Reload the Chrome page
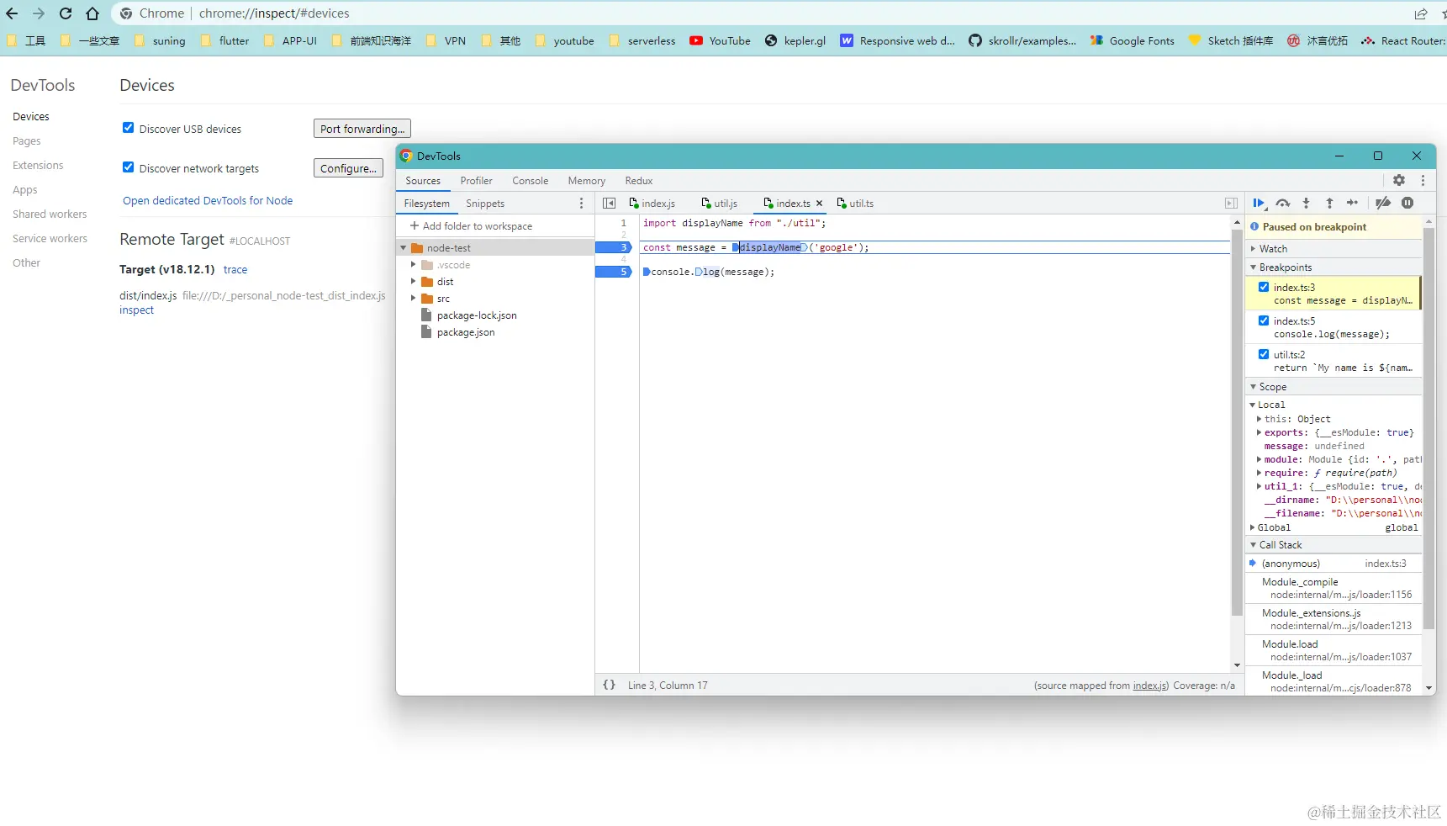 (x=66, y=13)
